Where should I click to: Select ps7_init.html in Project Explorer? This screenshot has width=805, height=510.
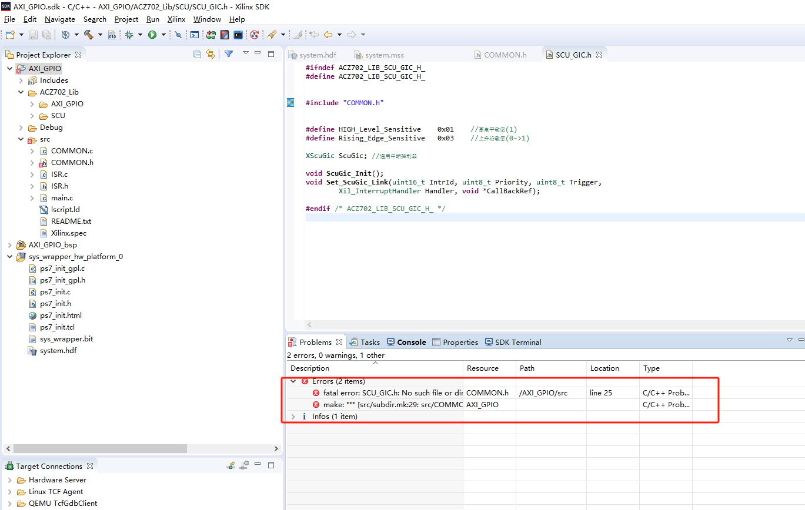pos(61,316)
